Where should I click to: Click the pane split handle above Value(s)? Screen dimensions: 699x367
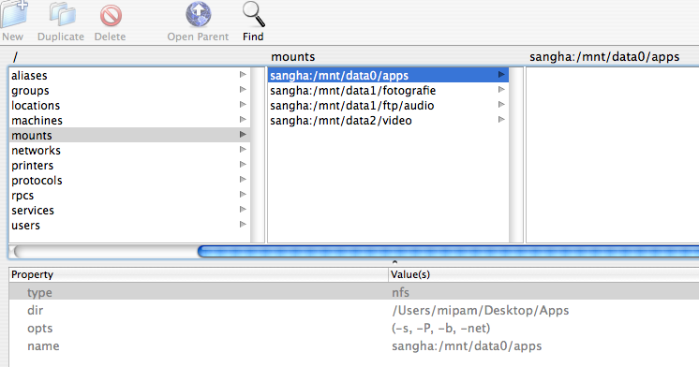(x=394, y=262)
